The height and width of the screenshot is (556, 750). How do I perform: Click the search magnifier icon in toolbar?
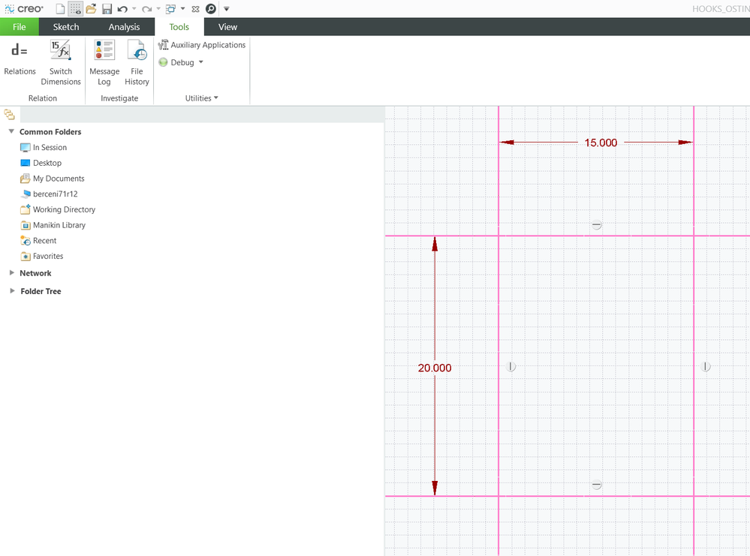pos(211,9)
